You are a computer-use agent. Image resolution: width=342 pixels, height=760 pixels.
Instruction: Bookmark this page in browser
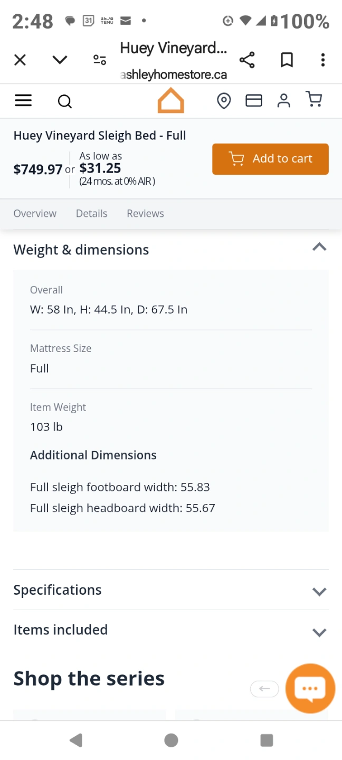point(287,60)
